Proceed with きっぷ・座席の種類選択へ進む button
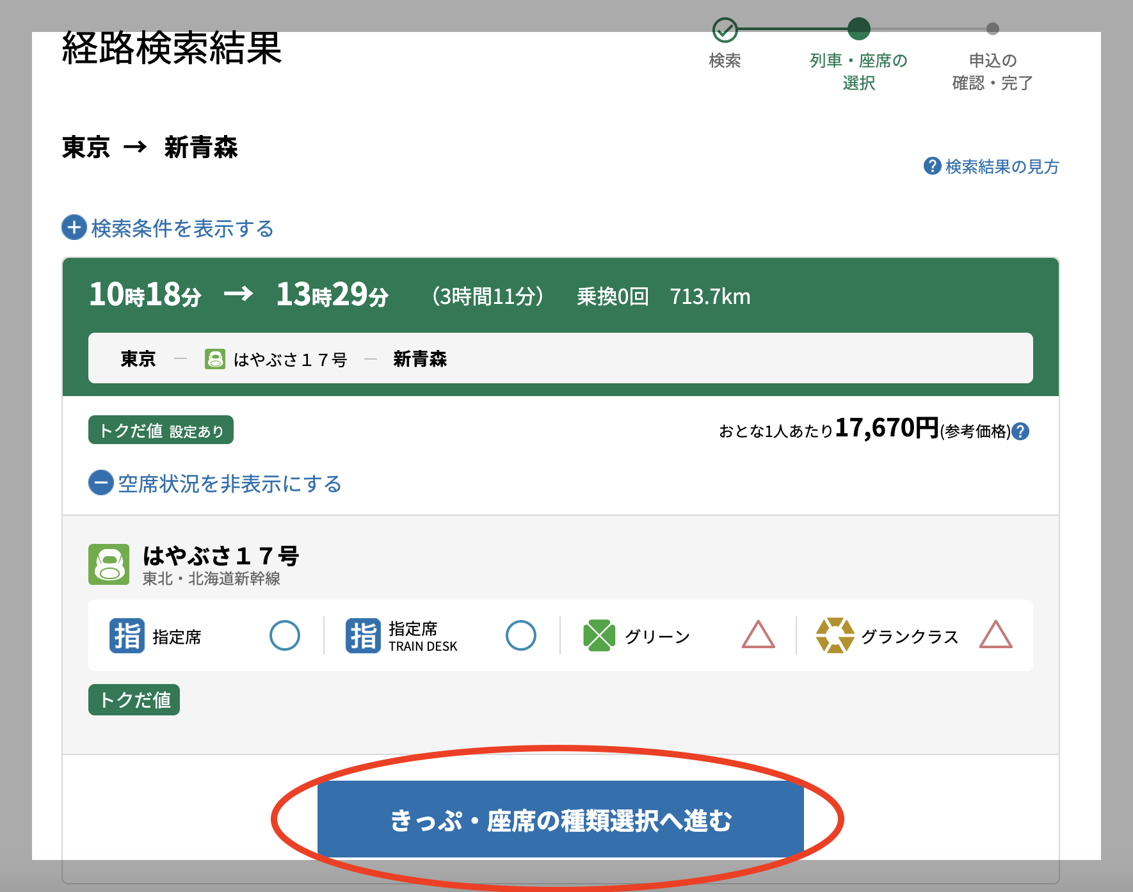1133x892 pixels. click(x=561, y=820)
